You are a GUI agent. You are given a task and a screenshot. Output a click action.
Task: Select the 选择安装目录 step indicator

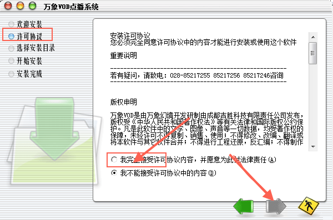coord(11,48)
